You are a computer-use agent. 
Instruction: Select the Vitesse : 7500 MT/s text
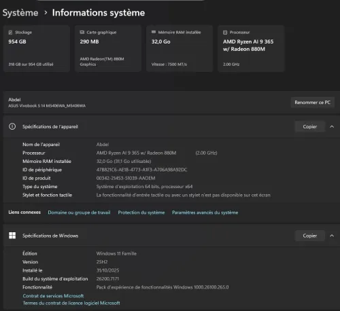pyautogui.click(x=169, y=65)
